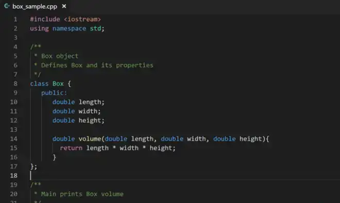Click the C++ file icon on box_sample.cpp tab

7,6
